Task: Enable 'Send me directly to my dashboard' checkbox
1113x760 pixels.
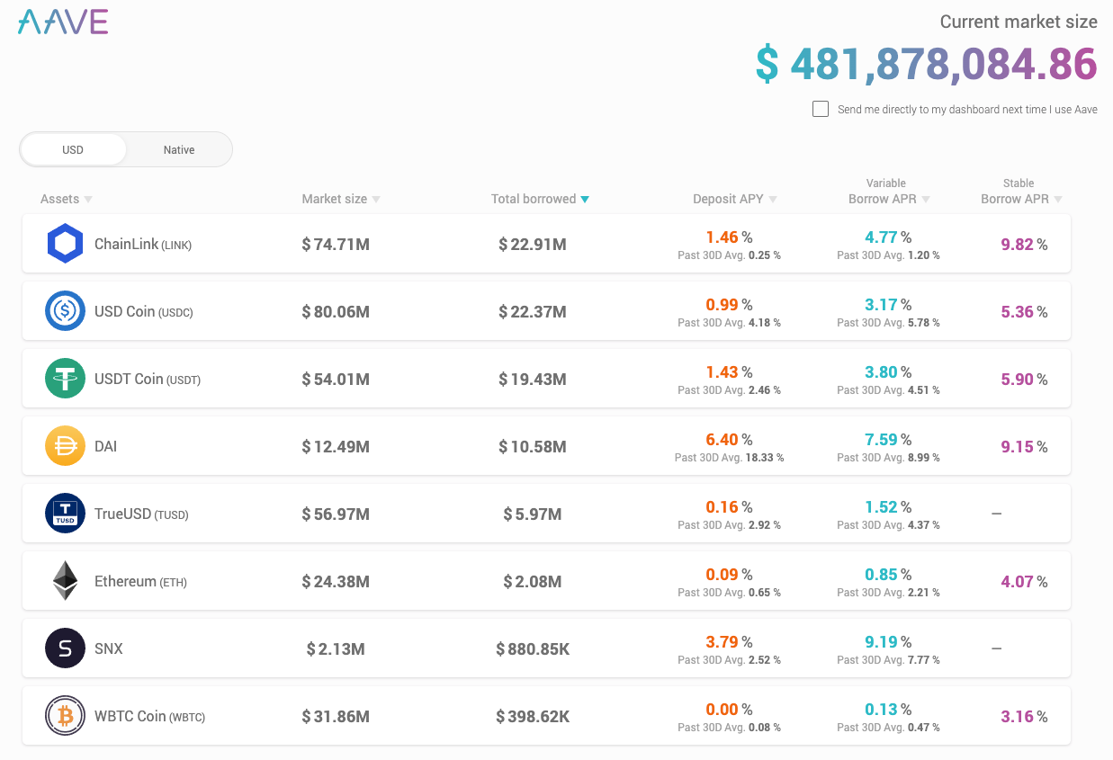Action: pos(820,109)
